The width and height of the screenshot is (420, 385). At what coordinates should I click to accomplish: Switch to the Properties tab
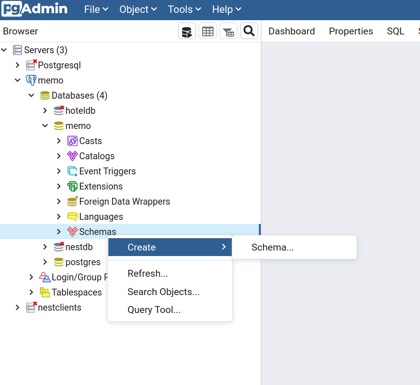point(351,31)
